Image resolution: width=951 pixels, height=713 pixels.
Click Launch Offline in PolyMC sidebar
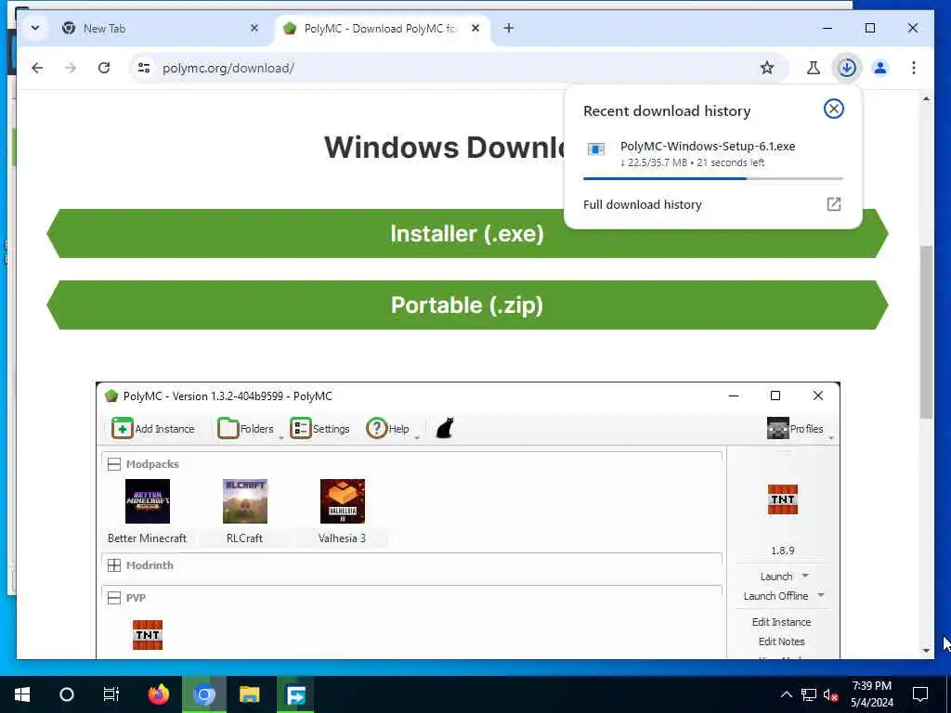pyautogui.click(x=775, y=596)
